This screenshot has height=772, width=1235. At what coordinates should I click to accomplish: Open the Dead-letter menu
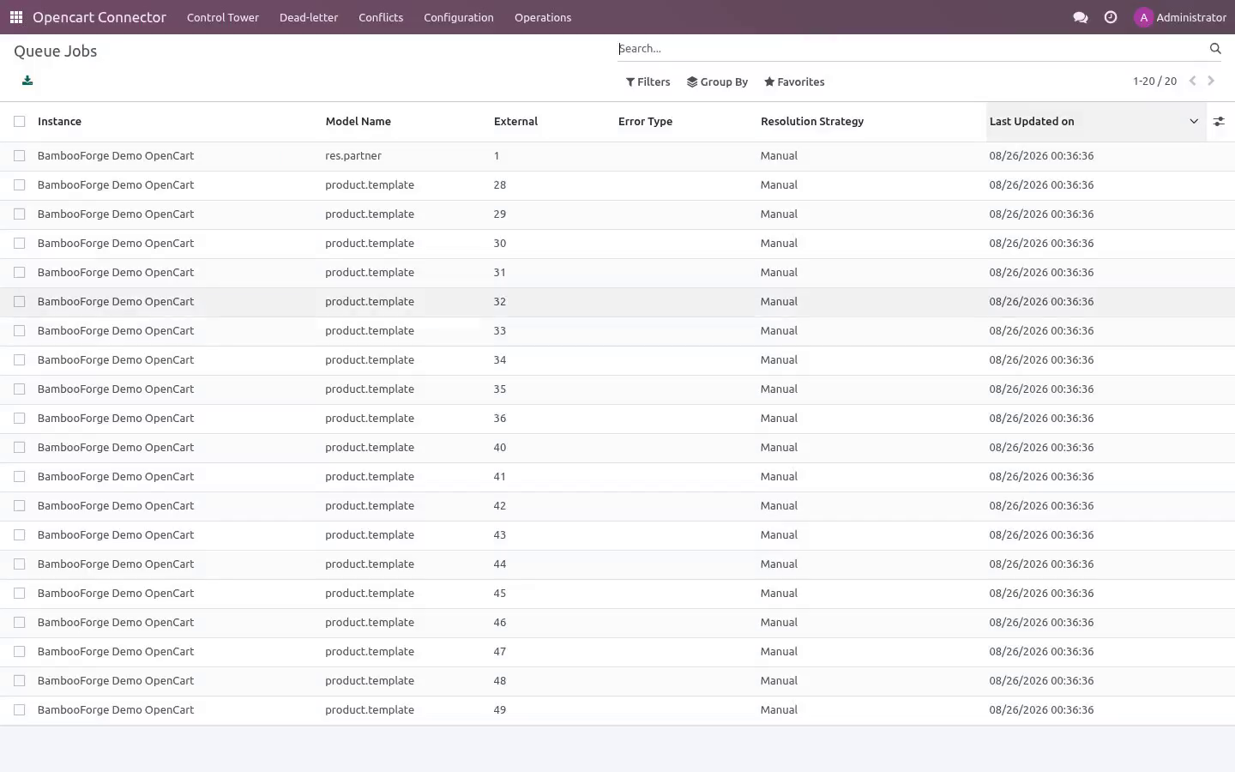309,17
